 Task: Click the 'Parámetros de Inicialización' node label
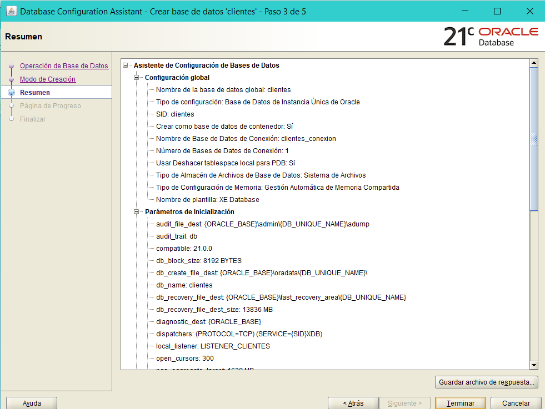pyautogui.click(x=189, y=212)
